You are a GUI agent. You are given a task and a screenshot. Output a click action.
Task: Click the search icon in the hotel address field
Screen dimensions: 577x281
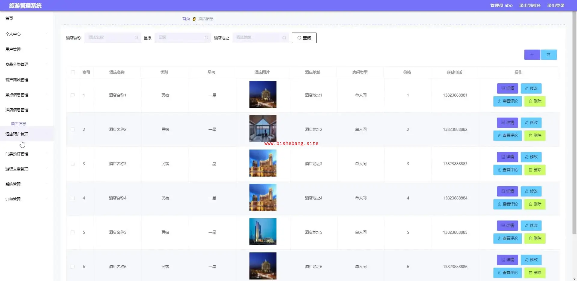[284, 38]
